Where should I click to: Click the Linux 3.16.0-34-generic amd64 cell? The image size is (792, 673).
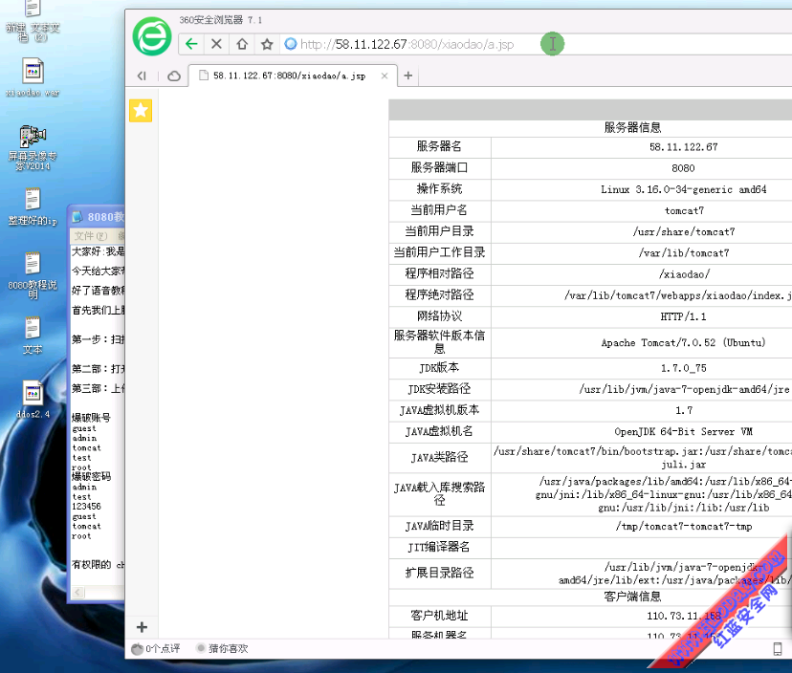pyautogui.click(x=683, y=190)
